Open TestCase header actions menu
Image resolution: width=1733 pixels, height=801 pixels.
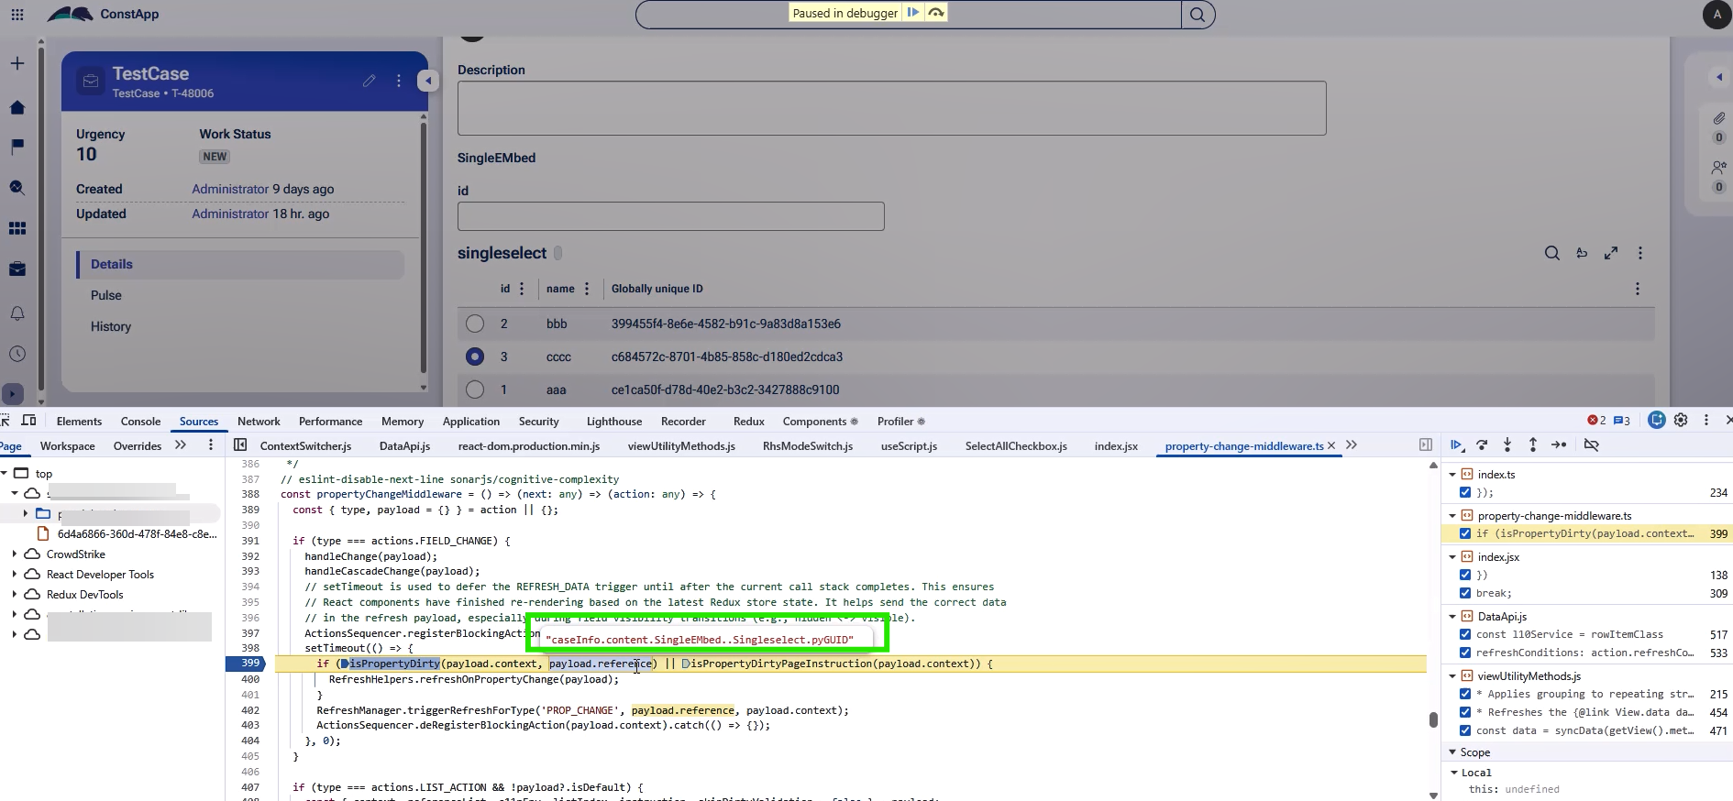(x=399, y=81)
